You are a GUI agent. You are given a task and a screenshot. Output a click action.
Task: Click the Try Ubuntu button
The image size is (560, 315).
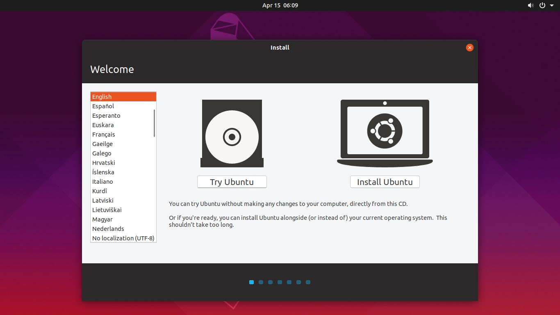point(232,182)
